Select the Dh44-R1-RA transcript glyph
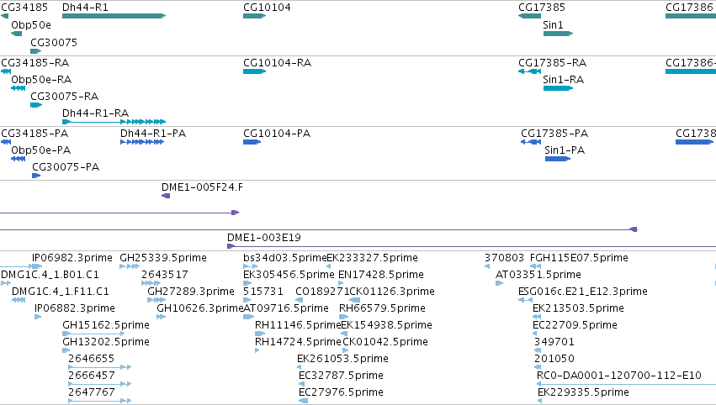 coord(114,122)
